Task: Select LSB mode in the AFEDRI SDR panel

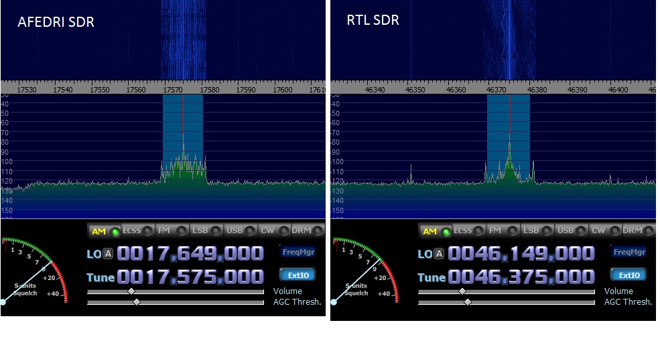Action: pos(206,231)
